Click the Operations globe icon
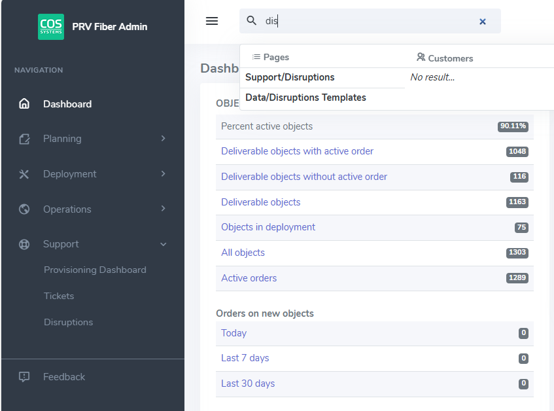Screen dimensions: 554x411 (24, 209)
